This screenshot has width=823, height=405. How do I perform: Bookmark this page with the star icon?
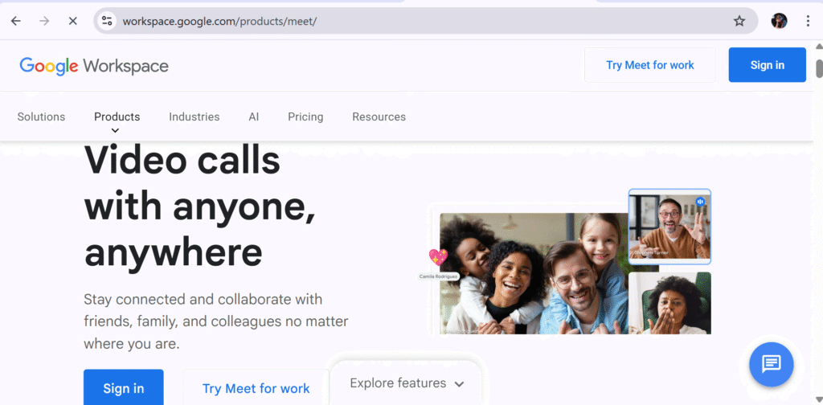[x=739, y=21]
